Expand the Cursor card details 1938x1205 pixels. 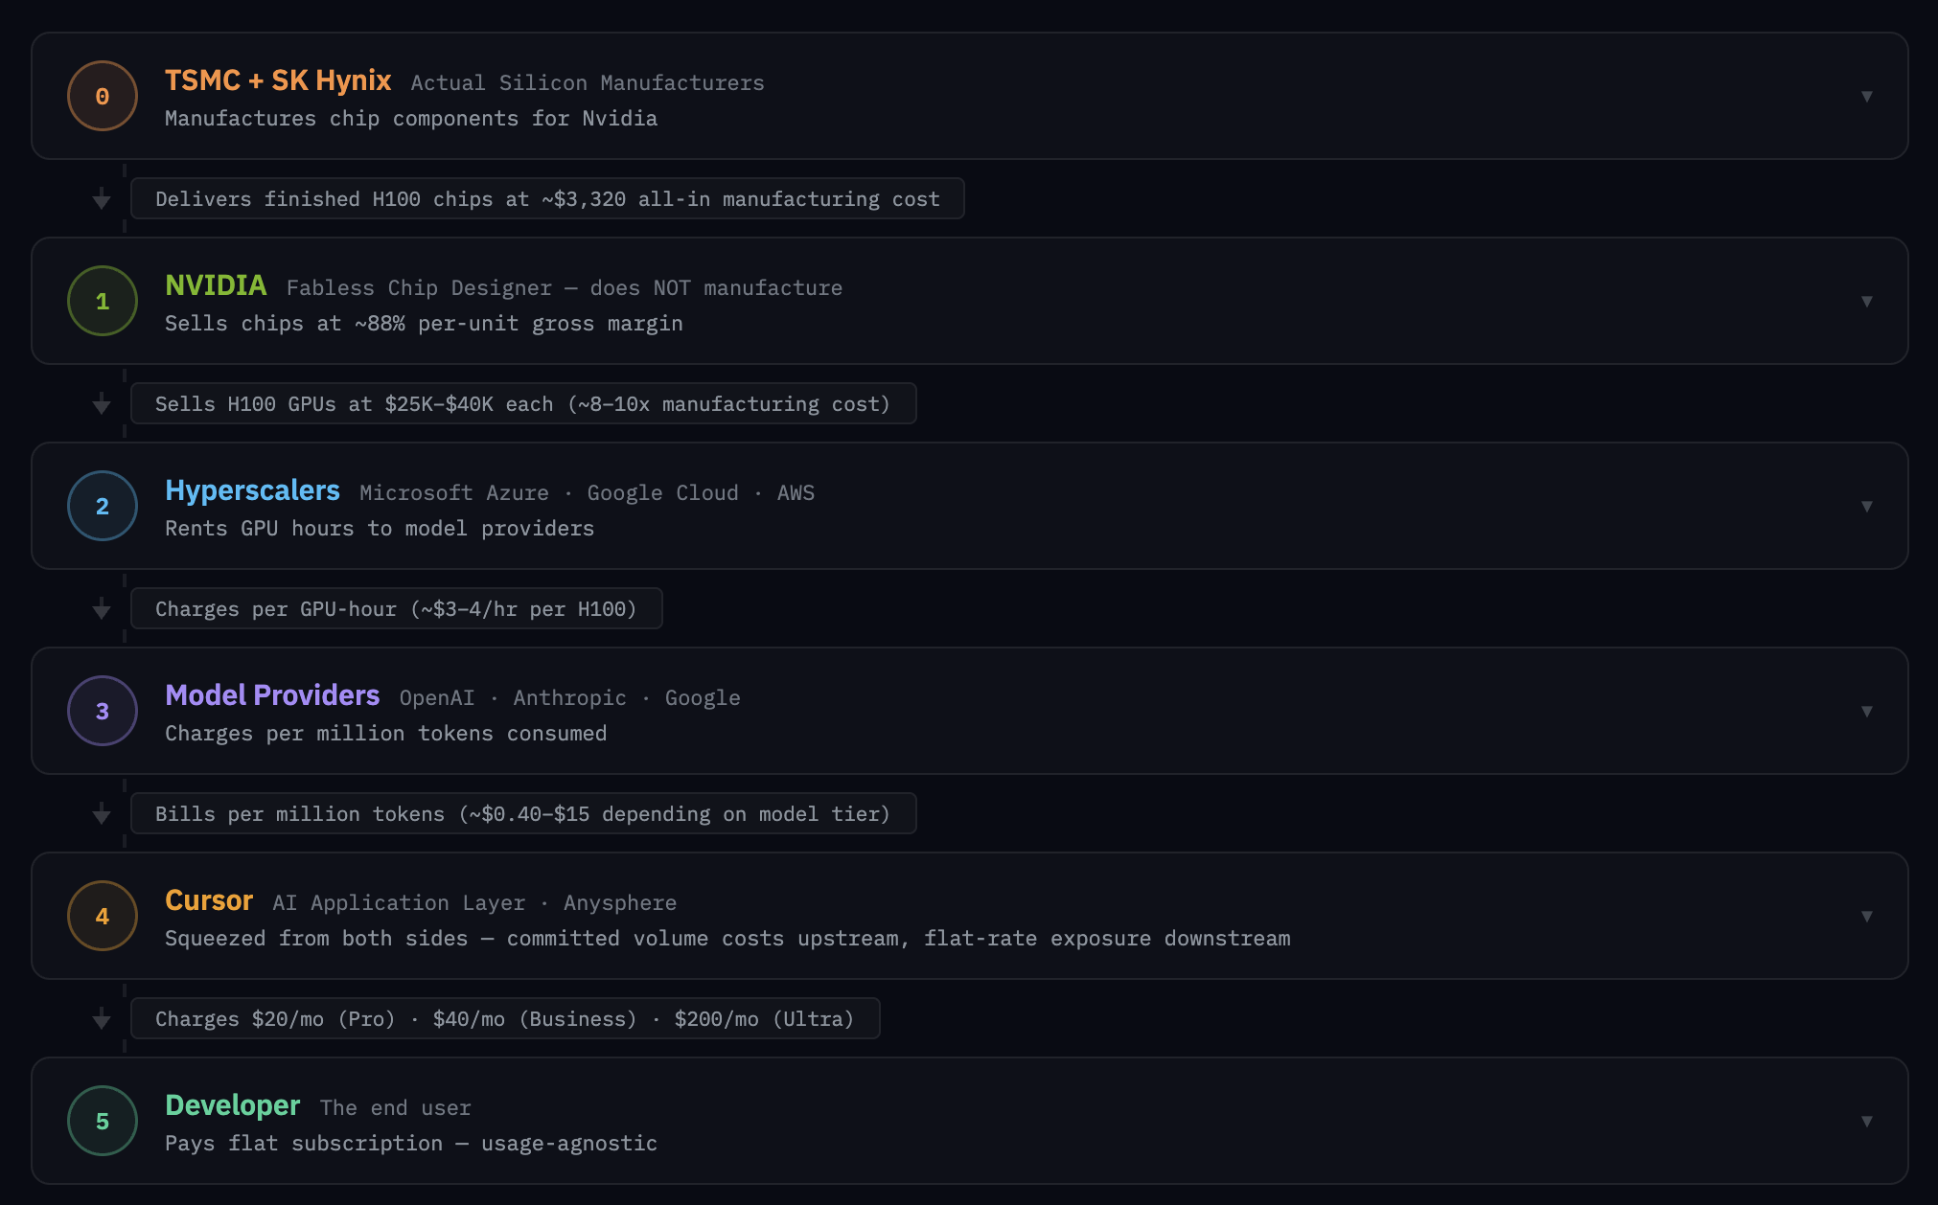click(1867, 916)
